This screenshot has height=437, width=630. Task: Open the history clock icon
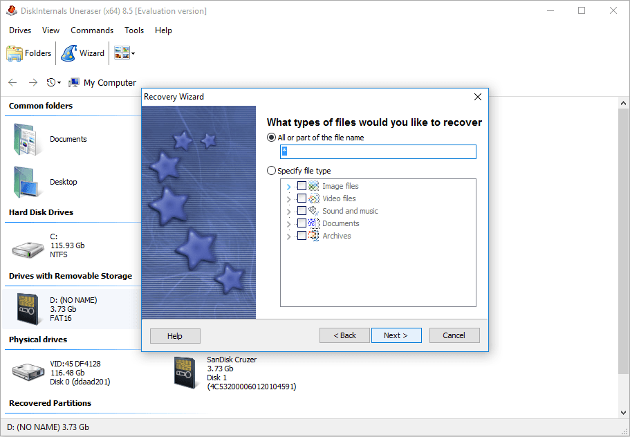51,82
